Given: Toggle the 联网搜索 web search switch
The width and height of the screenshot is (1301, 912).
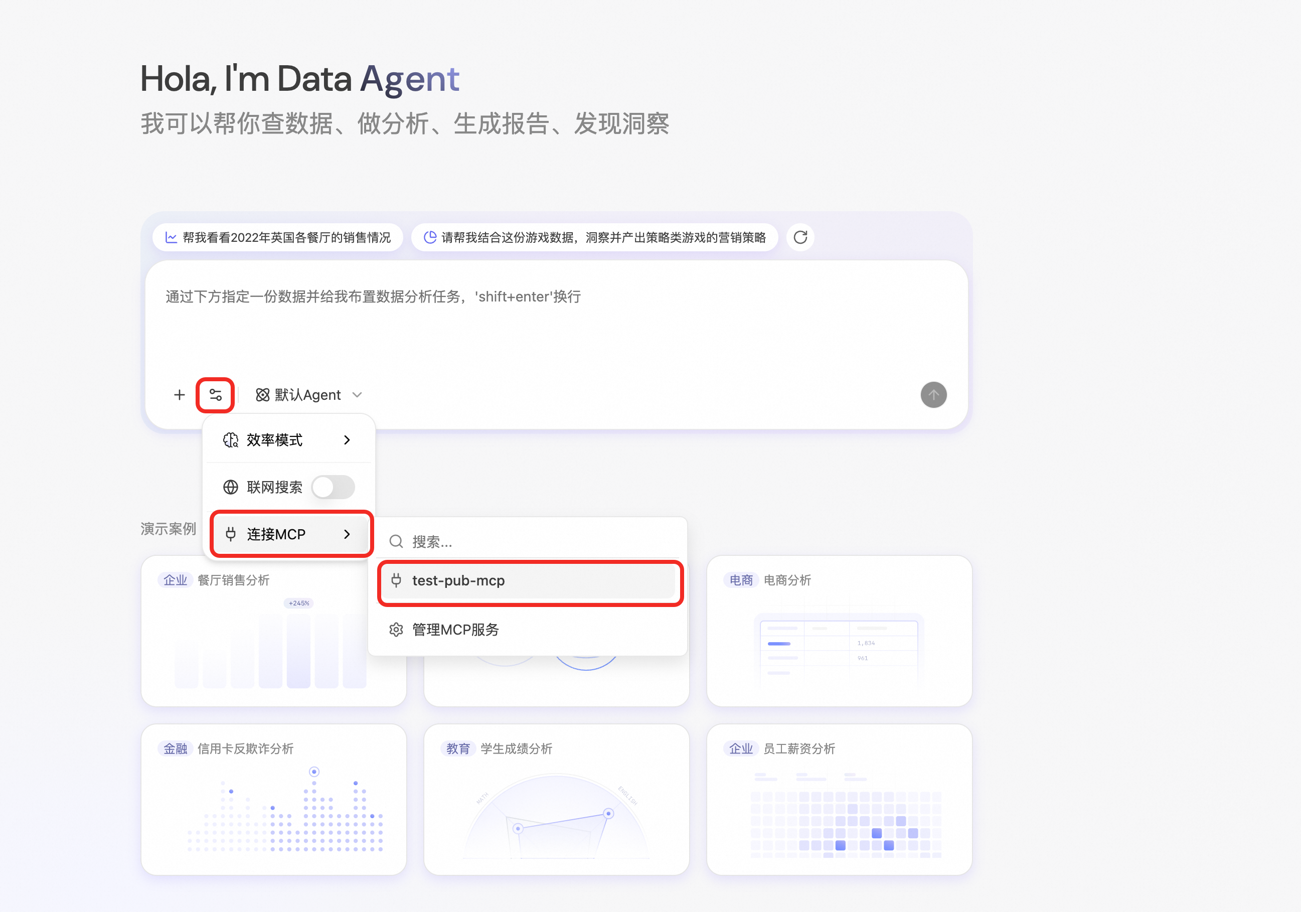Looking at the screenshot, I should pyautogui.click(x=333, y=487).
